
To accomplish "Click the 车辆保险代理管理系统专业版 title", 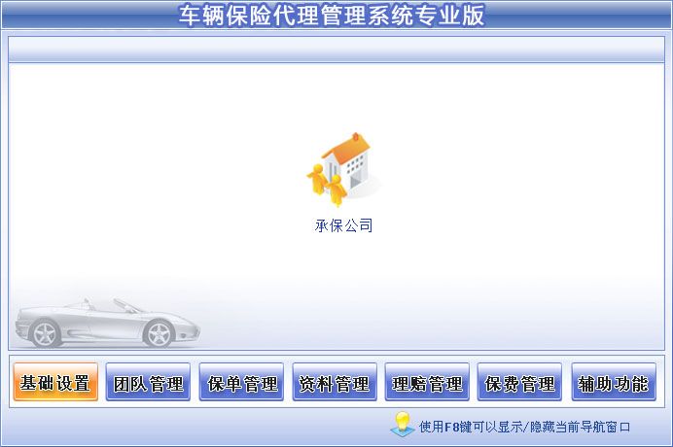I will [x=332, y=15].
